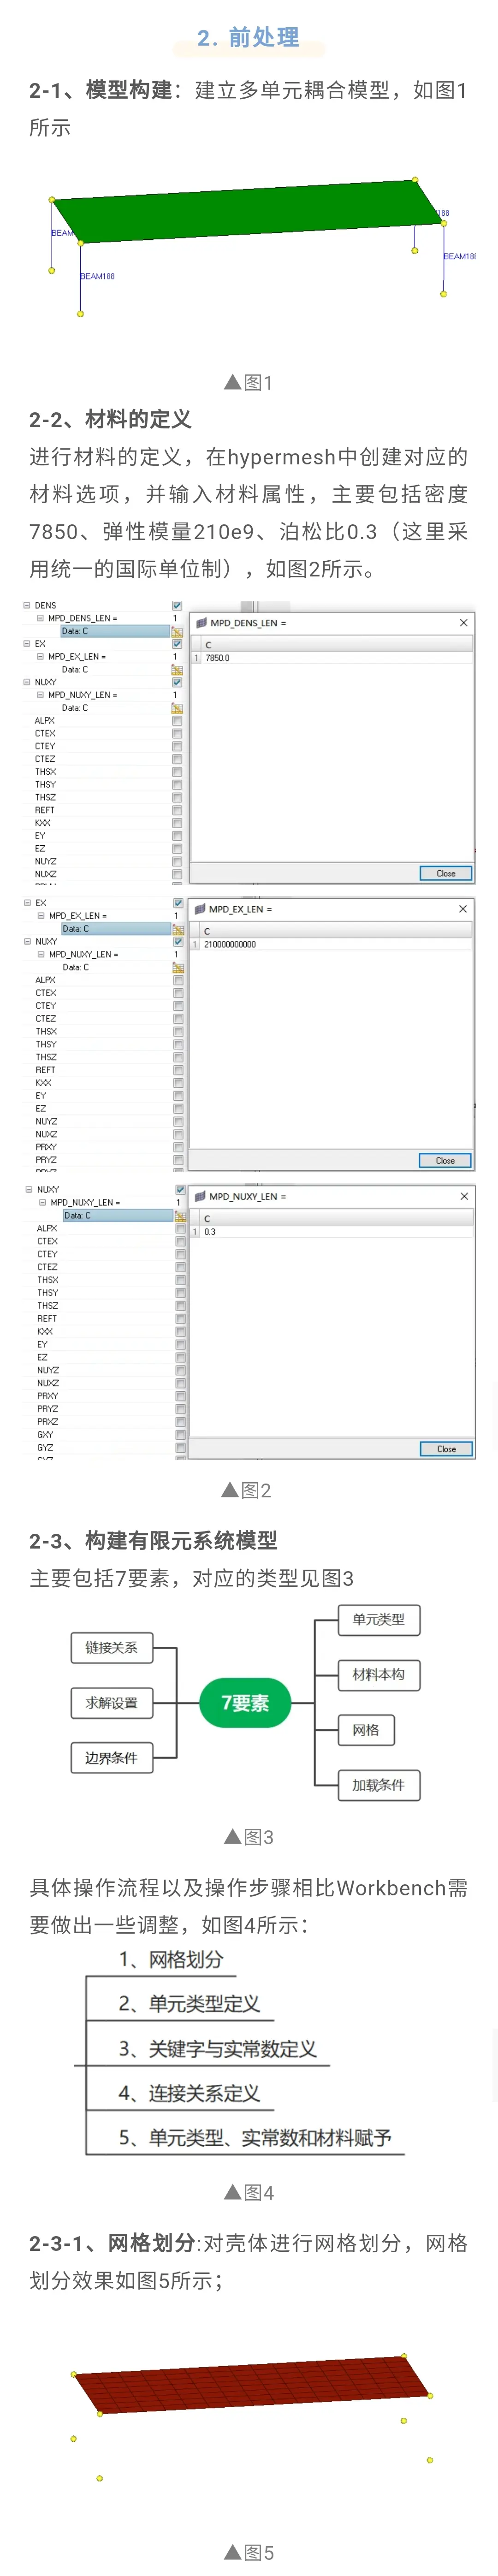Toggle the NUXY checkbox beside the MPD_DENS_LEN dialog
The width and height of the screenshot is (498, 2576).
point(177,682)
